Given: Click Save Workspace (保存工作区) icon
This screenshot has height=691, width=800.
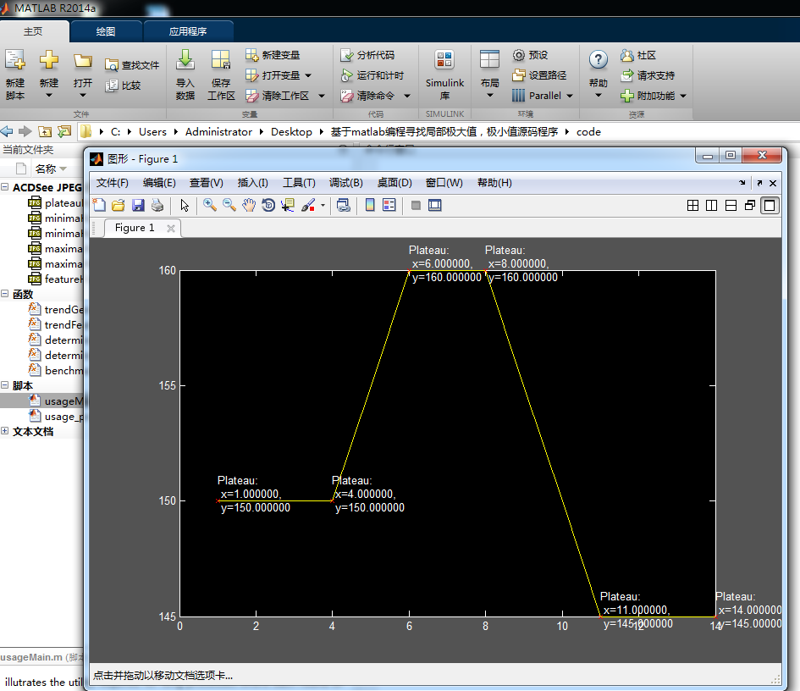Looking at the screenshot, I should tap(221, 75).
